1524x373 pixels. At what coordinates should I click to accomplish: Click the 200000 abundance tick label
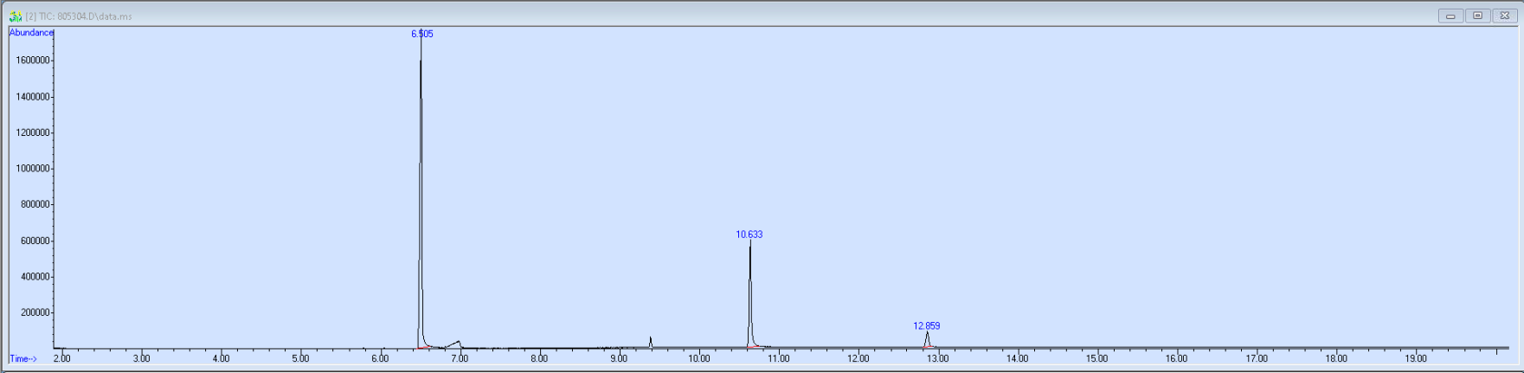coord(35,313)
